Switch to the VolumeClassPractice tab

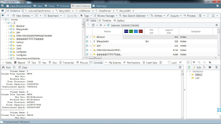tap(39, 11)
